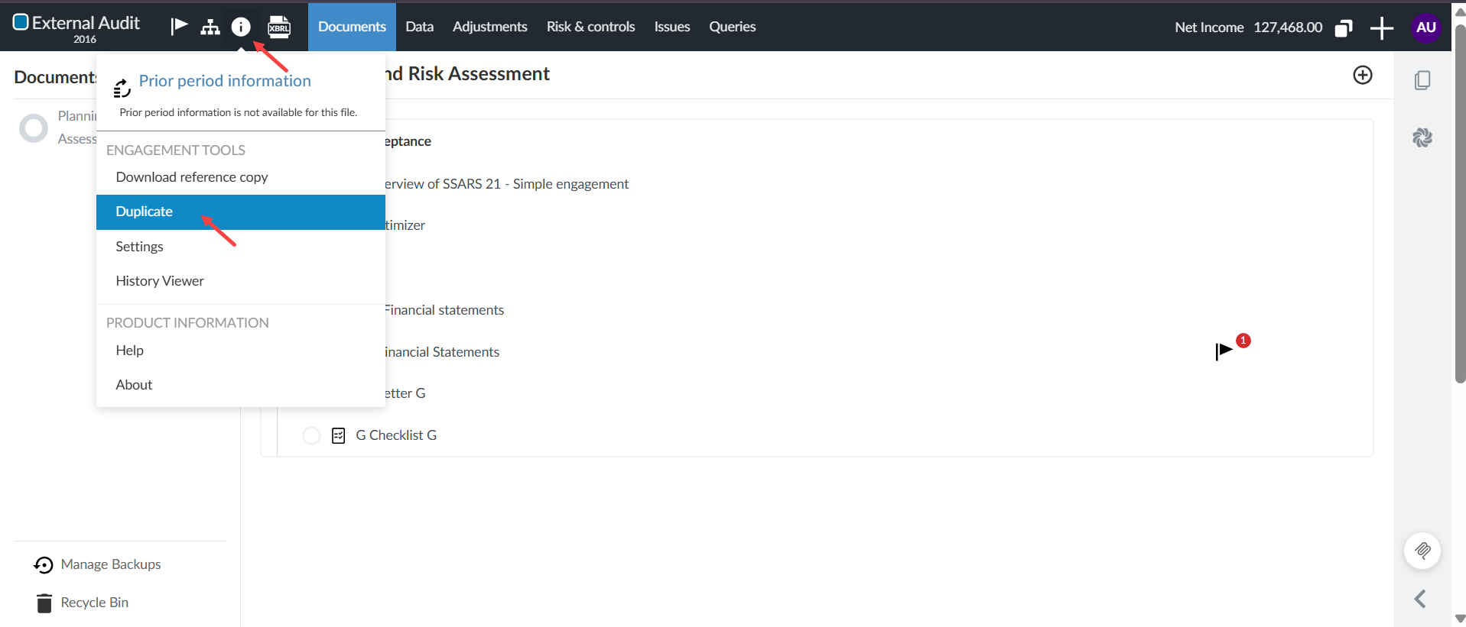
Task: Collapse the right side panel chevron
Action: pyautogui.click(x=1421, y=599)
